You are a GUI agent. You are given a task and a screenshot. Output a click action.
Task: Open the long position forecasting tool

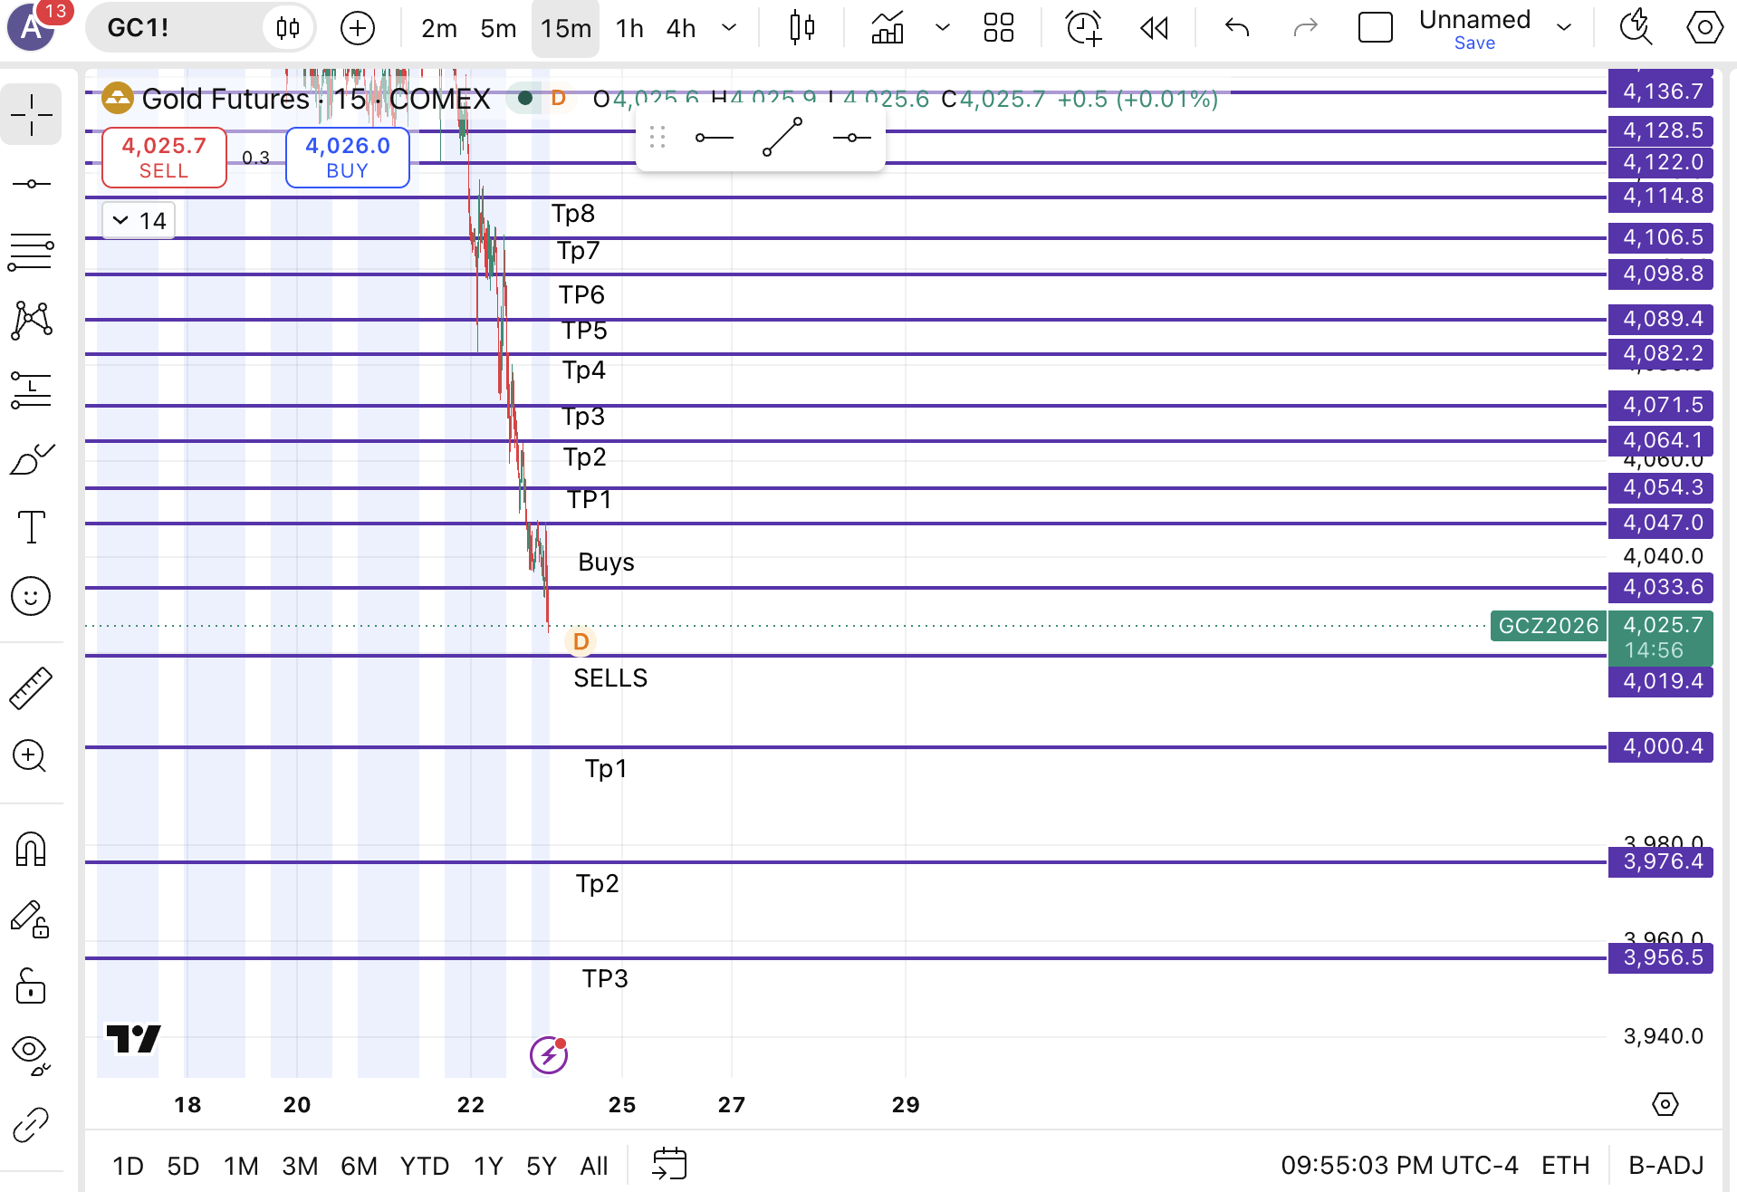(x=31, y=389)
